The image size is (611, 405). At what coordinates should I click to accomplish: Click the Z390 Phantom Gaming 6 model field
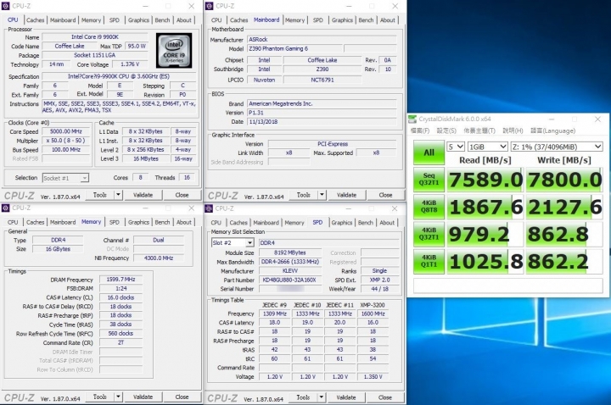point(295,48)
